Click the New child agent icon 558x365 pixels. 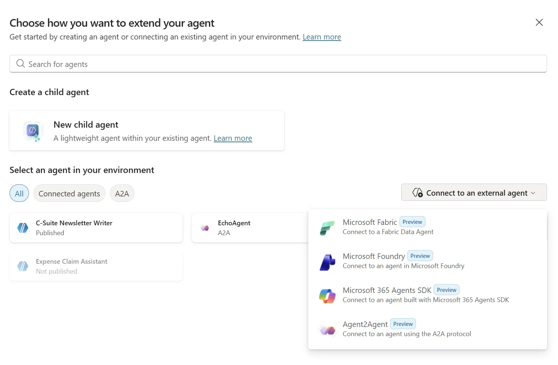(33, 131)
